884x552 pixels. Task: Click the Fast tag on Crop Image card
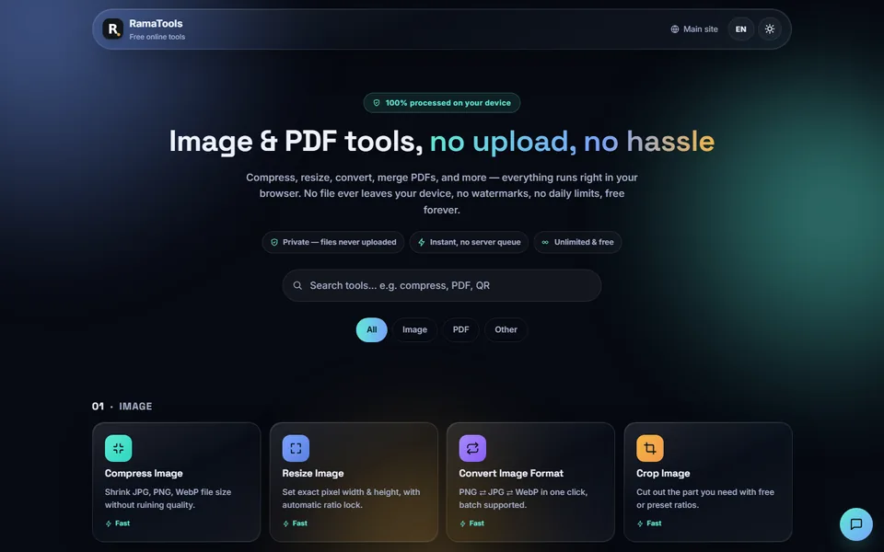(x=649, y=523)
